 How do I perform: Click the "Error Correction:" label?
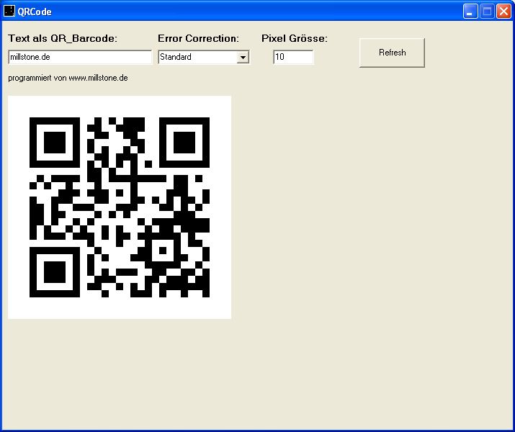(198, 38)
